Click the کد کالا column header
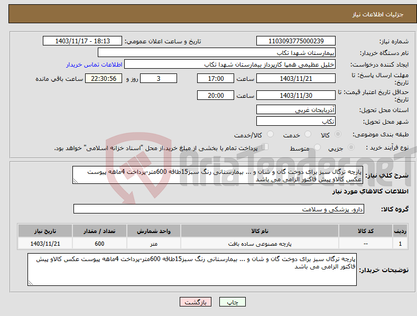The height and width of the screenshot is (316, 417). 366,231
